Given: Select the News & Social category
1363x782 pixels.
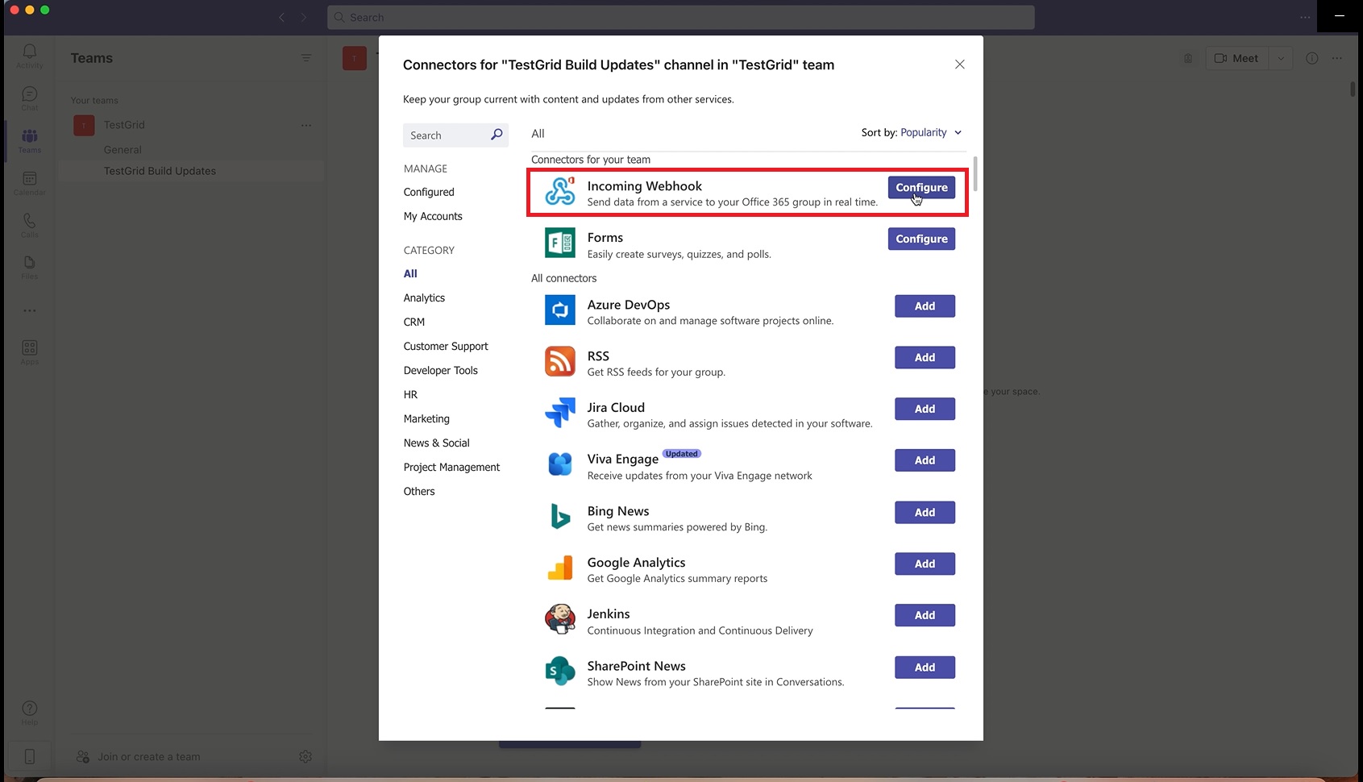Looking at the screenshot, I should click(436, 443).
